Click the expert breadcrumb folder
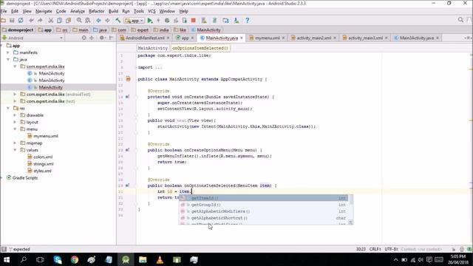Image resolution: width=473 pixels, height=266 pixels. point(140,30)
